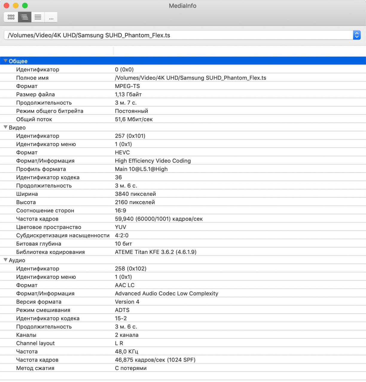The height and width of the screenshot is (382, 366).
Task: Click the '59,940 (60000/1001) кадров/сек' value
Action: (159, 219)
